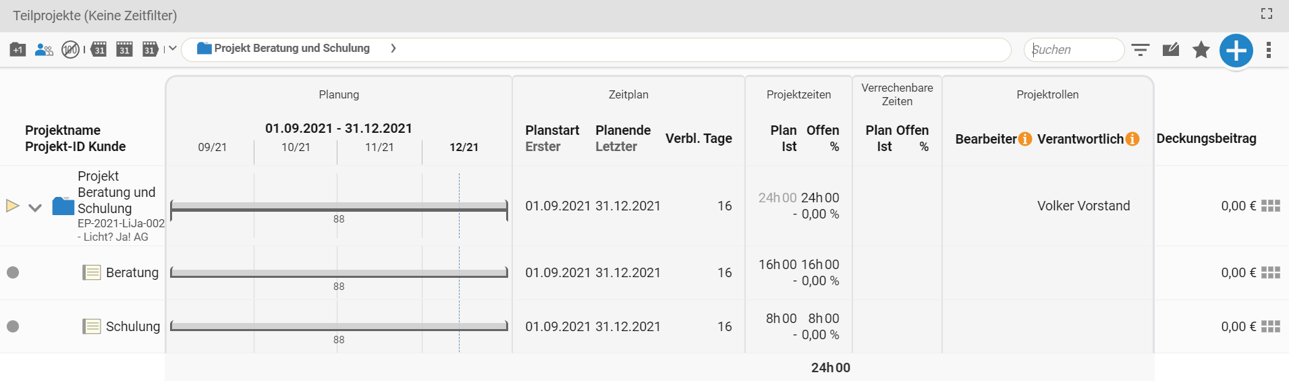Click the add subproject folder +1 icon
1289x381 pixels.
[x=18, y=49]
